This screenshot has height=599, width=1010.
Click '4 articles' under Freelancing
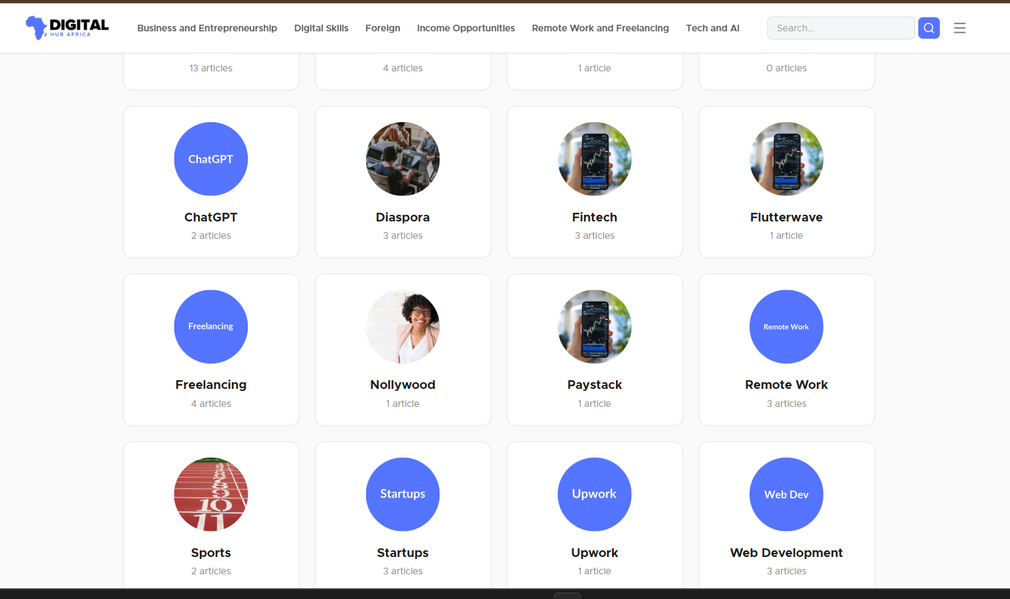211,404
